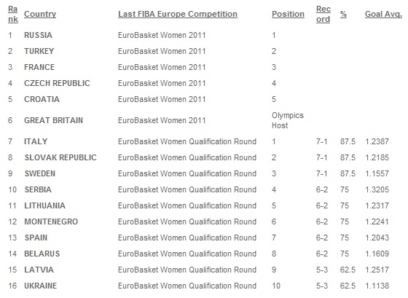Click the Country column header
The width and height of the screenshot is (408, 298).
40,14
